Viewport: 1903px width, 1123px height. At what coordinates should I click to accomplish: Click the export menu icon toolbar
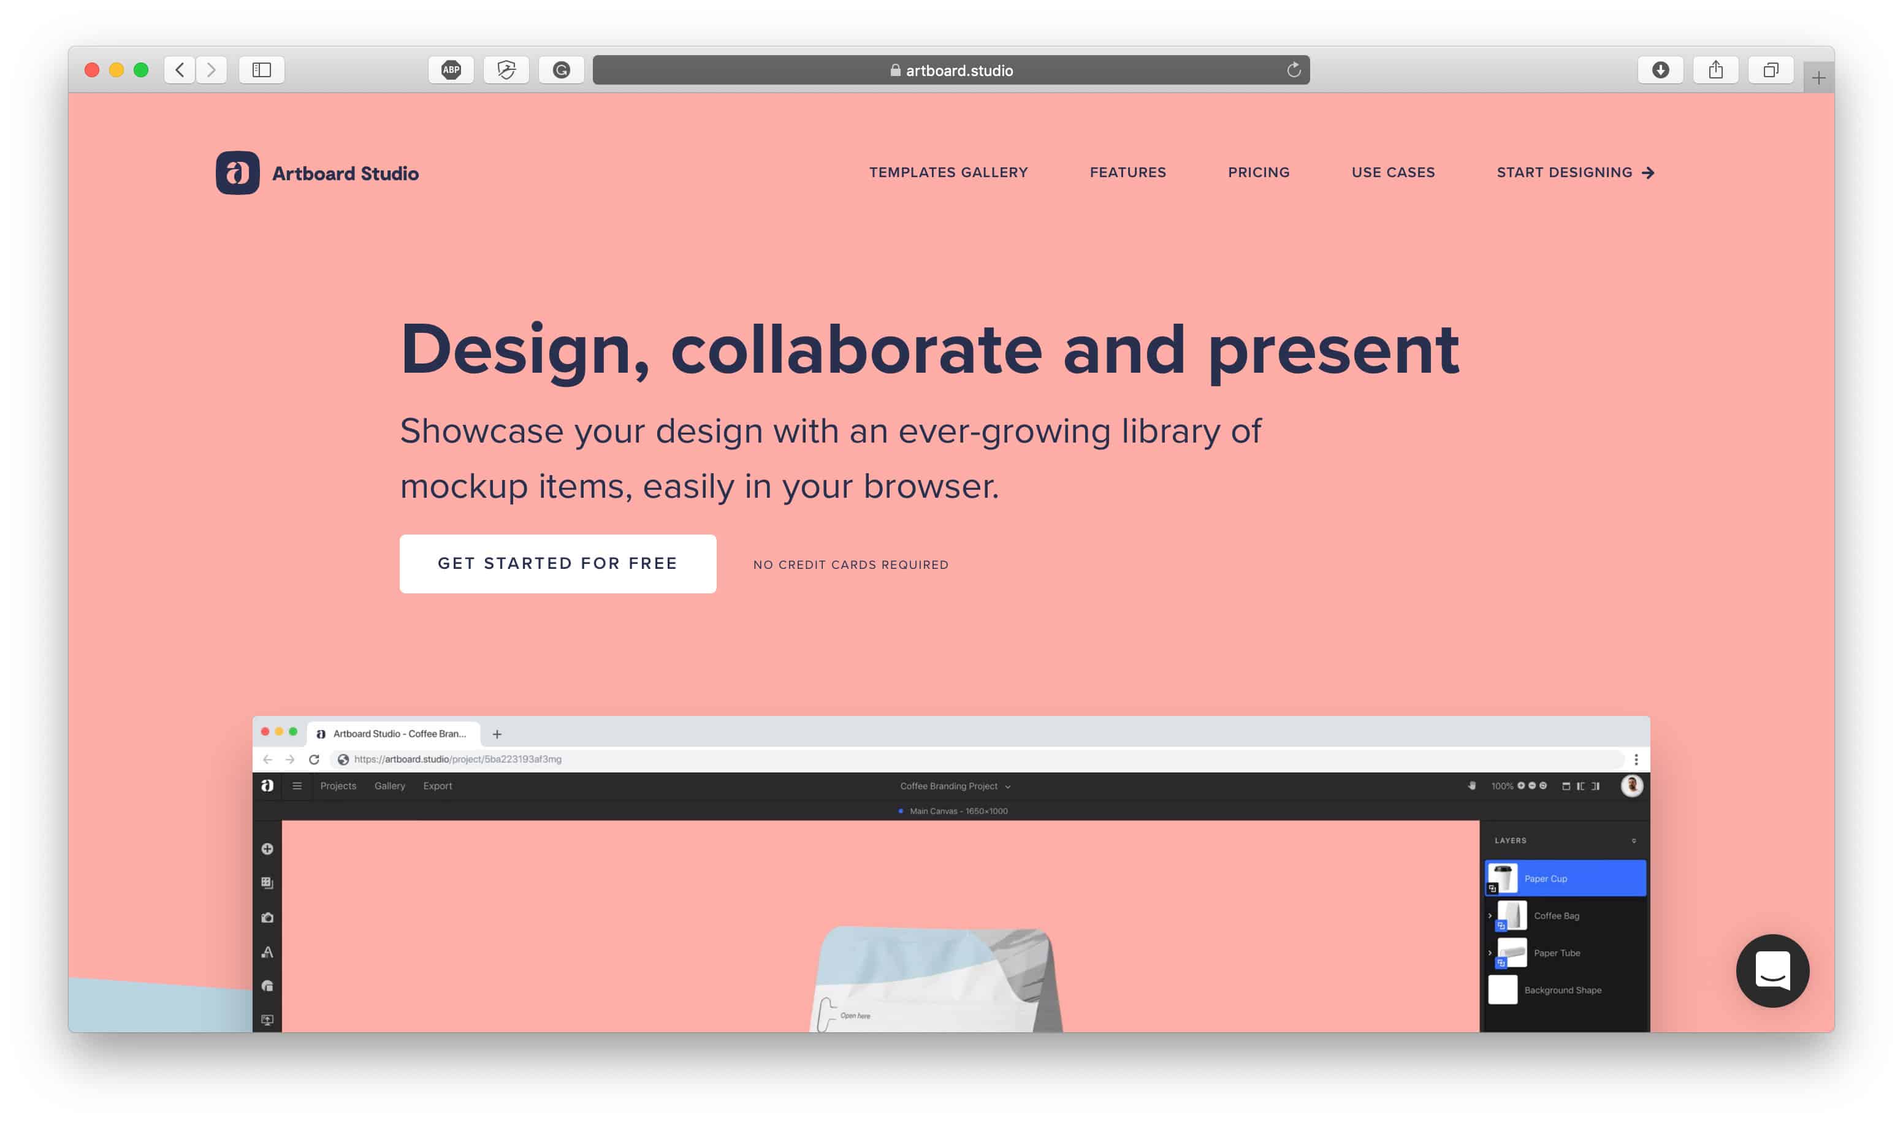438,786
